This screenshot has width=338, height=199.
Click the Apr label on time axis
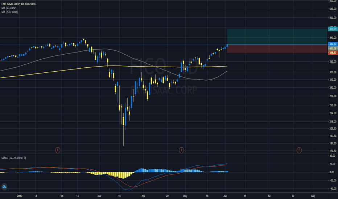(x=143, y=196)
